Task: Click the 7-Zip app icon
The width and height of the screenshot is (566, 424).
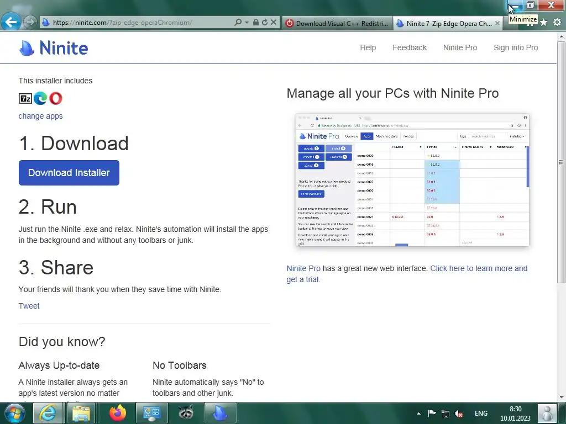Action: click(25, 98)
